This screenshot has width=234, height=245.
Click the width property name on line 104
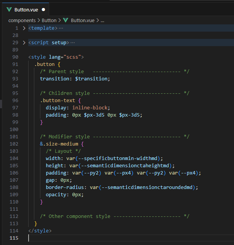(53, 159)
